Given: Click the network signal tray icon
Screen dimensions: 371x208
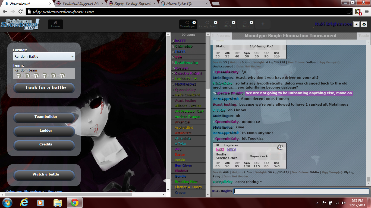Looking at the screenshot, I should point(337,203).
